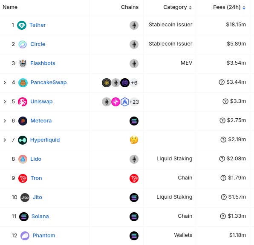Click the Phantom ghost logo icon
The image size is (254, 245).
(x=25, y=236)
